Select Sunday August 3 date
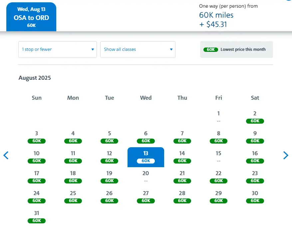292x235 pixels. tap(37, 137)
